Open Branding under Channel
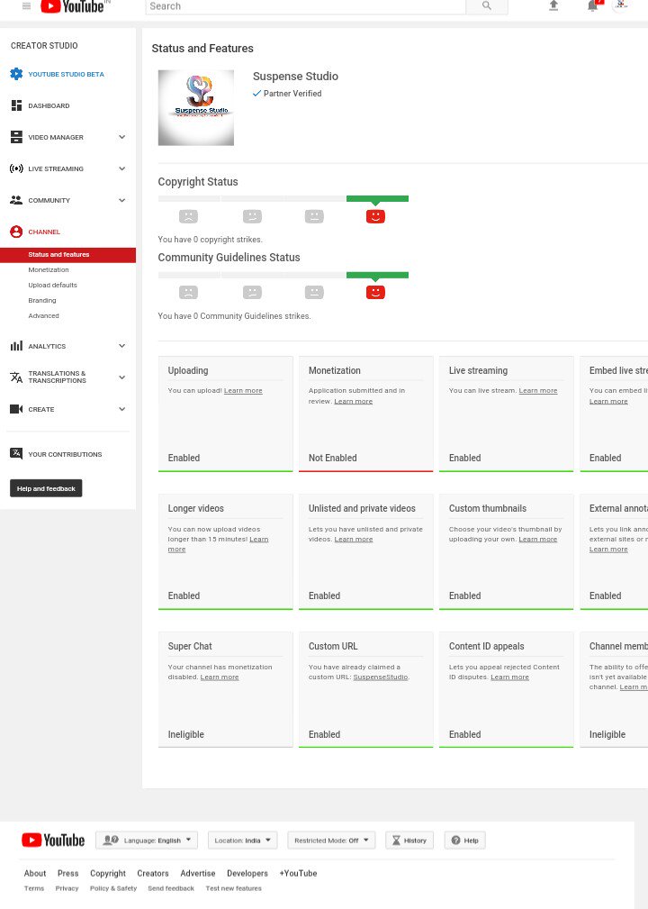Image resolution: width=648 pixels, height=909 pixels. pos(42,300)
